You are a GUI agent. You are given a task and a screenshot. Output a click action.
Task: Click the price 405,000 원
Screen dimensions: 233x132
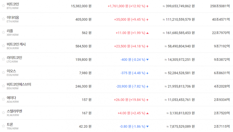[x=84, y=19]
